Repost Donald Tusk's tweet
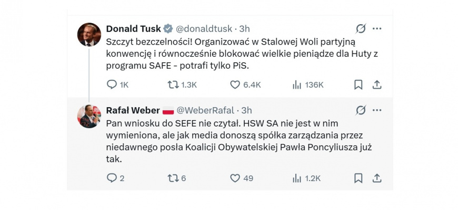458x210 pixels. pyautogui.click(x=173, y=85)
